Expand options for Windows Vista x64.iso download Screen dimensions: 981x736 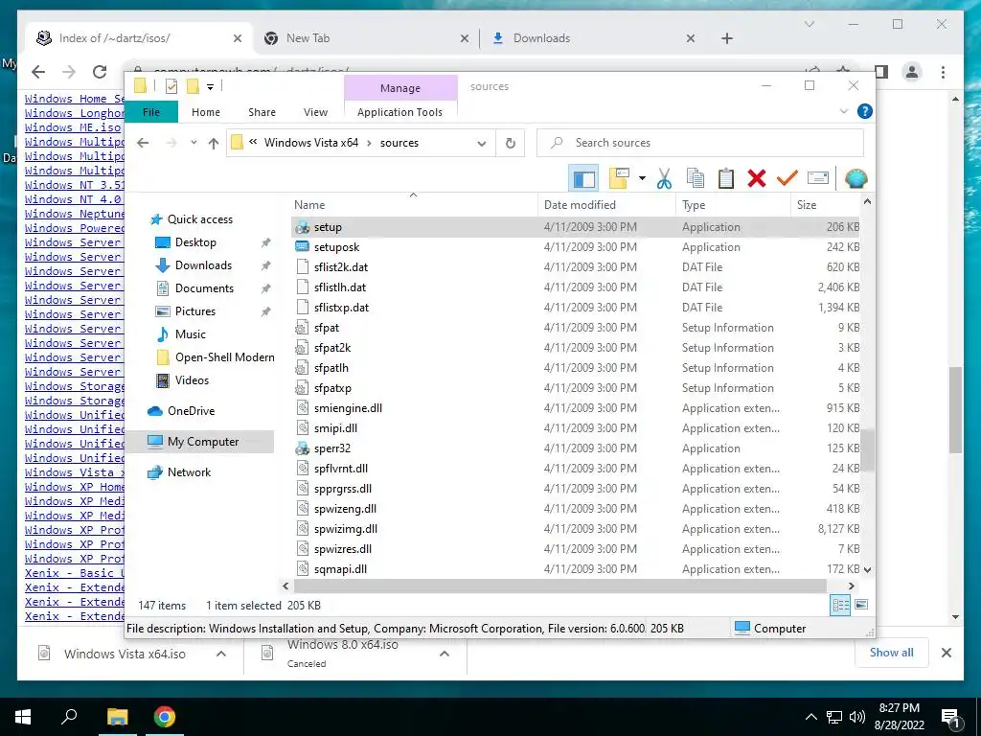(221, 654)
